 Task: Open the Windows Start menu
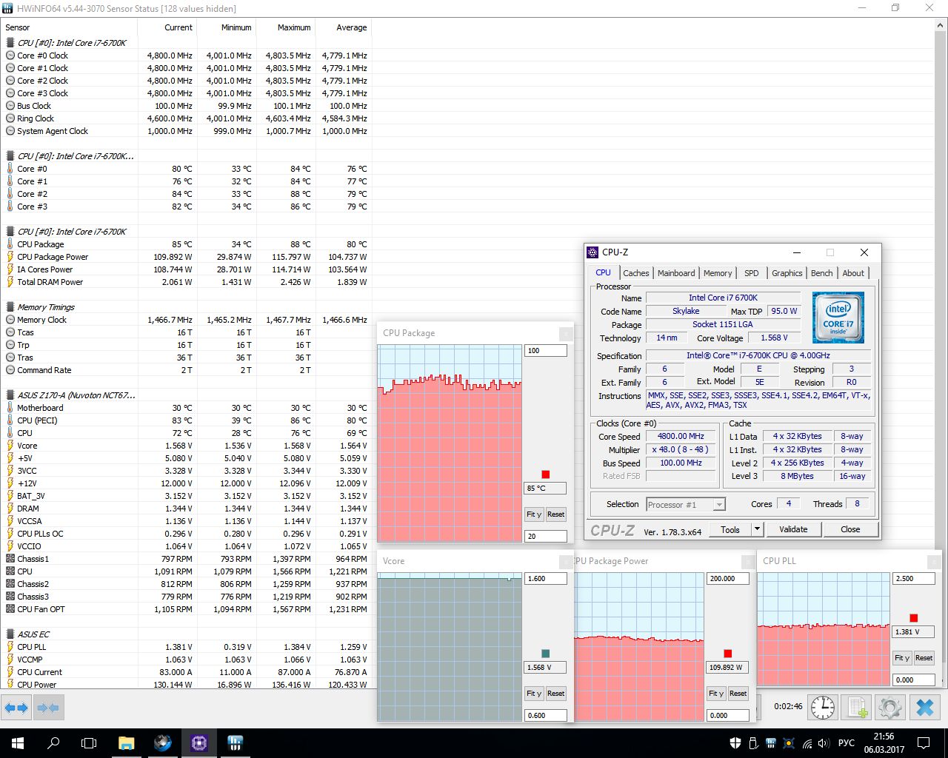(18, 743)
